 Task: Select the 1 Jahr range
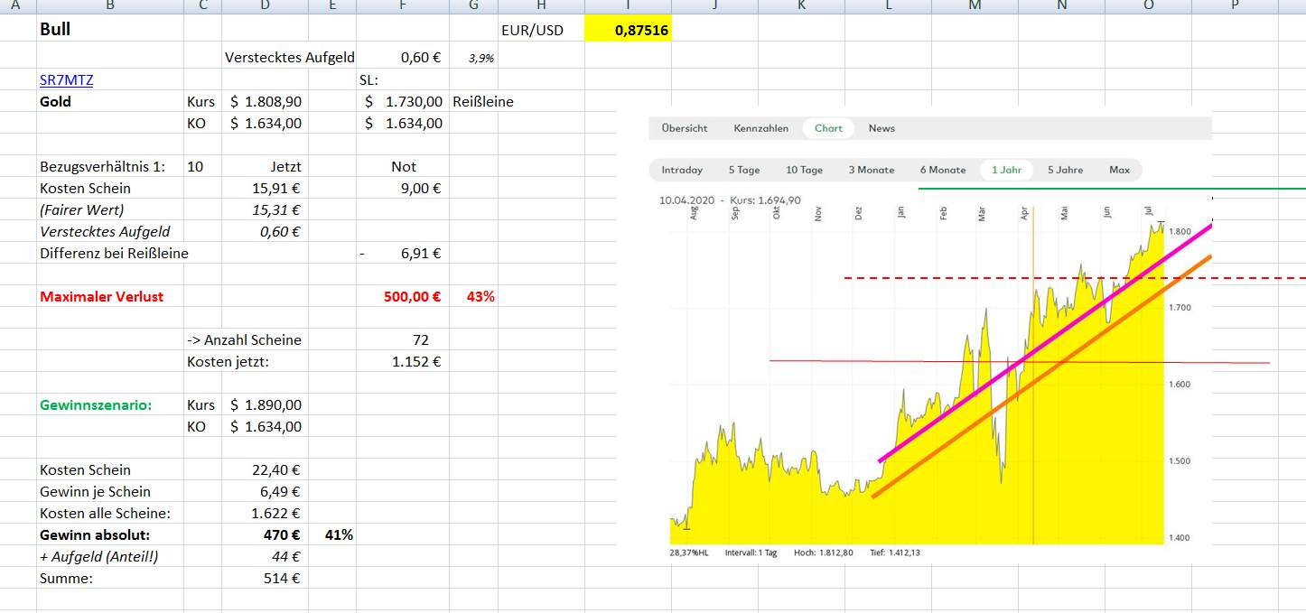pos(1006,170)
